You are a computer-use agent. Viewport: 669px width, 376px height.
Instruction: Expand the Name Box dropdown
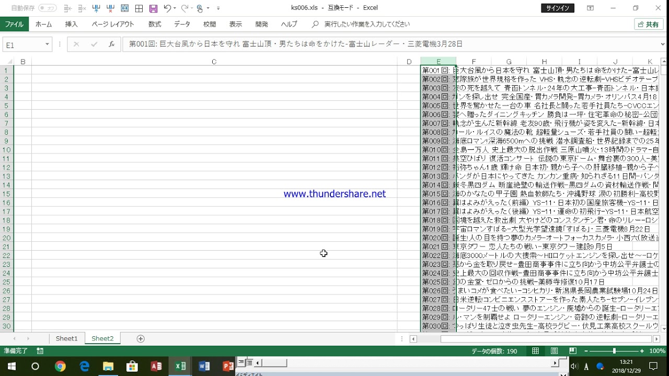pos(47,45)
